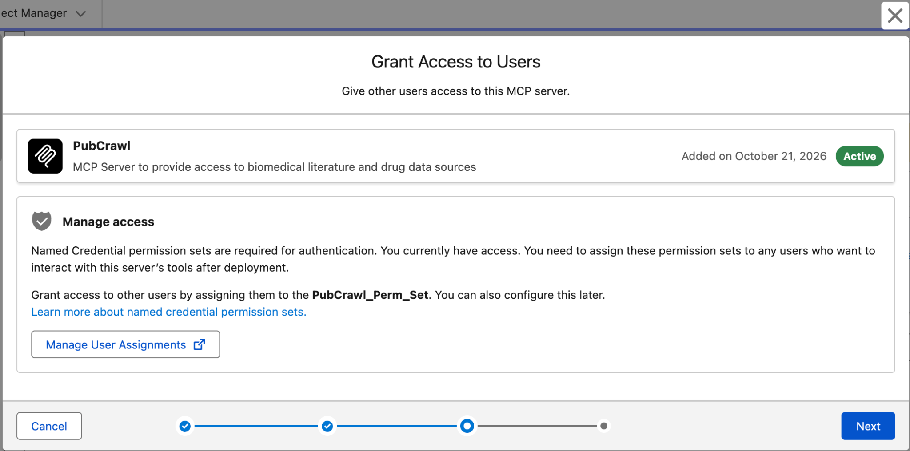
Task: Close the Grant Access dialog
Action: pos(895,16)
